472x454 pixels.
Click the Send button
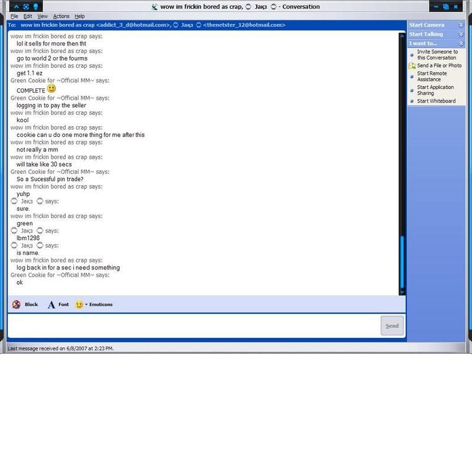(x=392, y=325)
